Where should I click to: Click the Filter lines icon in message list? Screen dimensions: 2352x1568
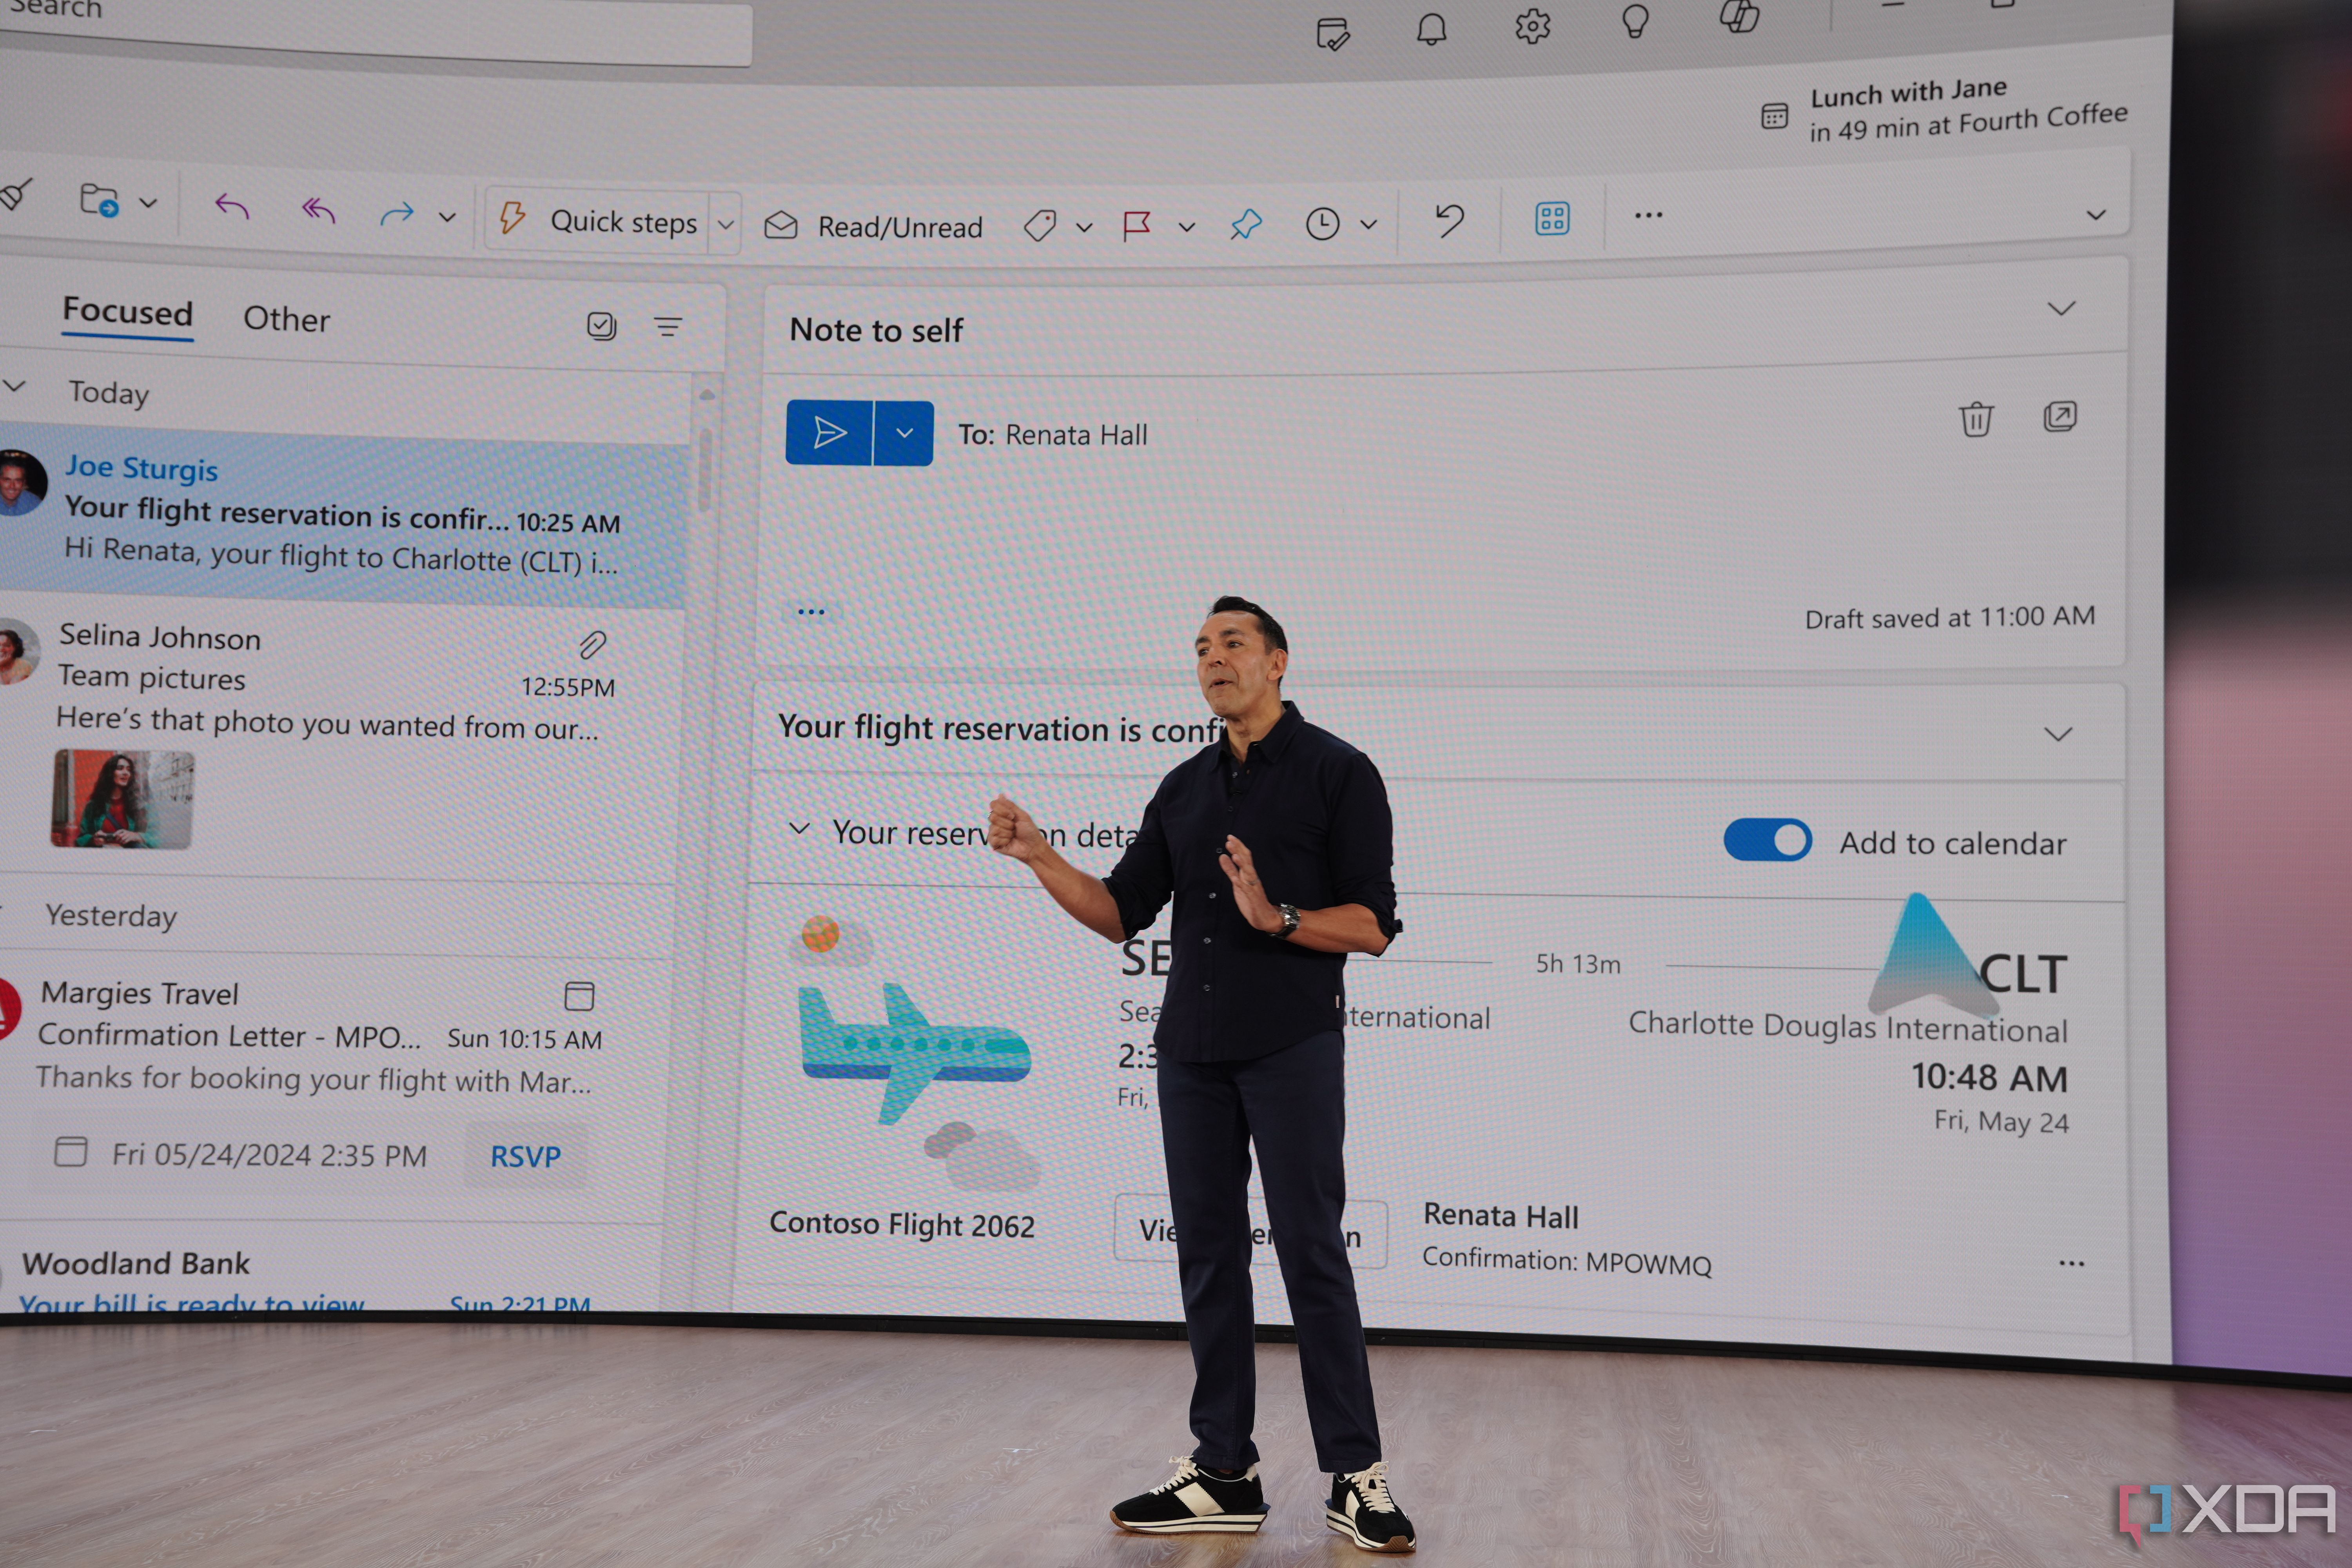pyautogui.click(x=668, y=326)
